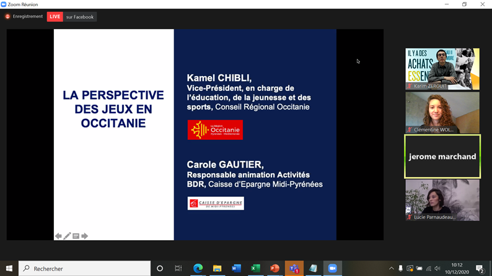Restore down the Zoom Réunion window
Viewport: 492px width, 276px height.
(464, 4)
